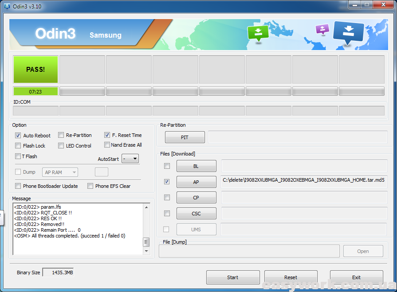Click the green PASS! status box
The height and width of the screenshot is (292, 397).
point(35,70)
